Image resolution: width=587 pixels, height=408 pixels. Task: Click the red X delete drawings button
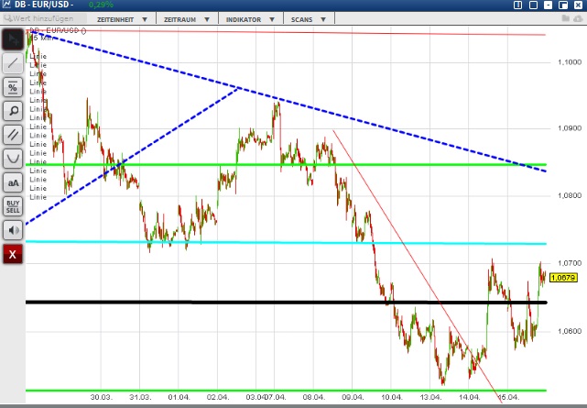pos(13,254)
